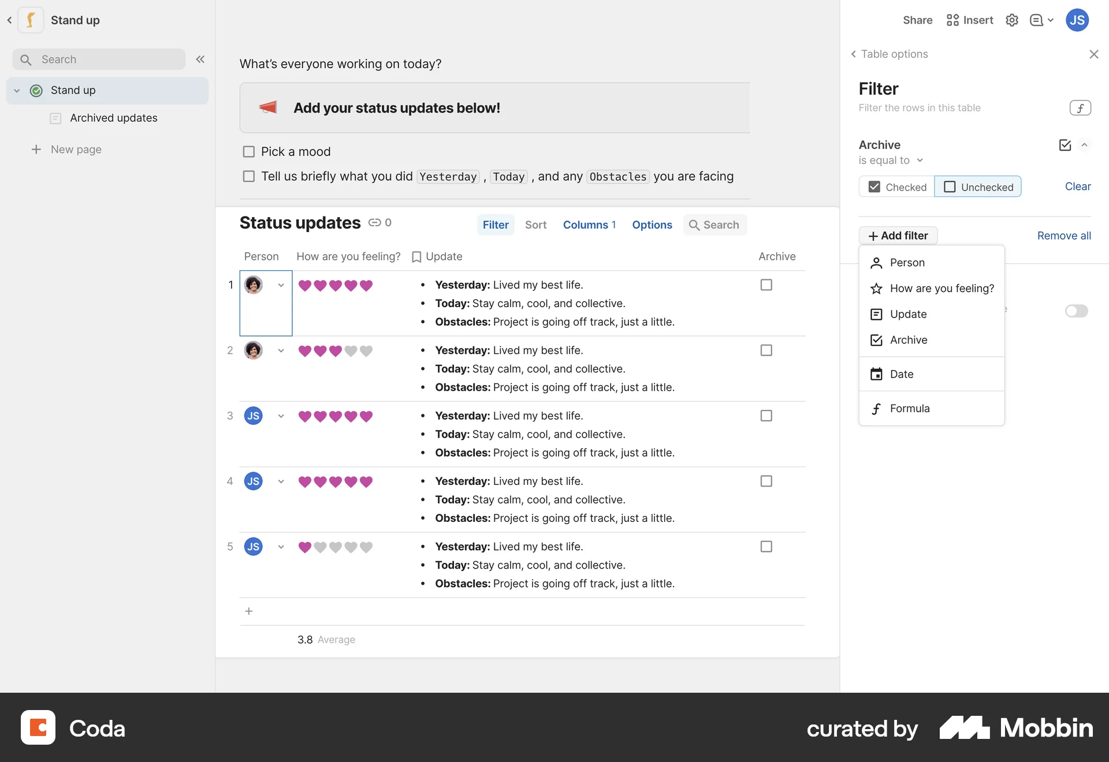Open the settings gear in the top bar
1109x762 pixels.
[1011, 20]
